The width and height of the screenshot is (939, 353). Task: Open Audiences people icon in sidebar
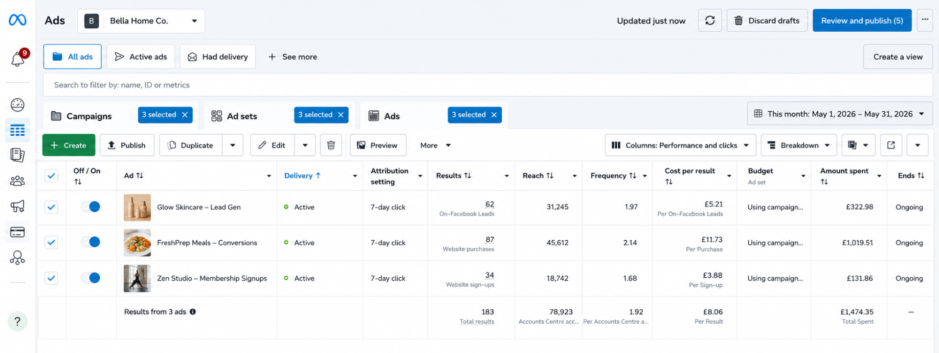(18, 181)
